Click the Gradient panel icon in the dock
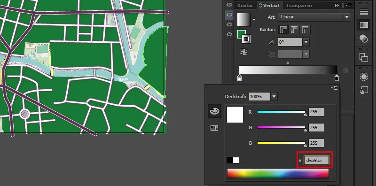376x186 pixels. (364, 25)
